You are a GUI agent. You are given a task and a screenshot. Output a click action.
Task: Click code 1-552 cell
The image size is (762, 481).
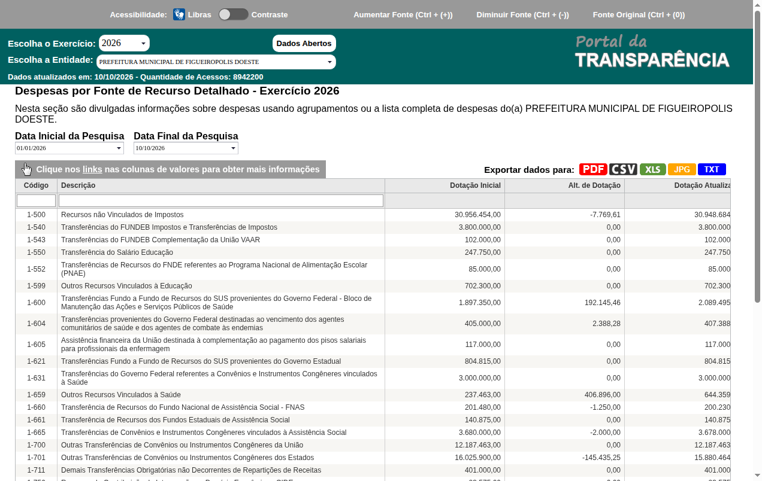point(36,269)
